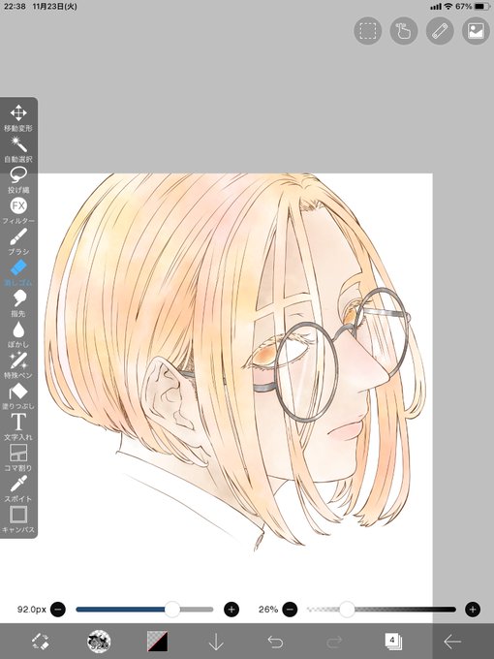Select the Smudge (指先) tool
The height and width of the screenshot is (659, 494).
18,303
